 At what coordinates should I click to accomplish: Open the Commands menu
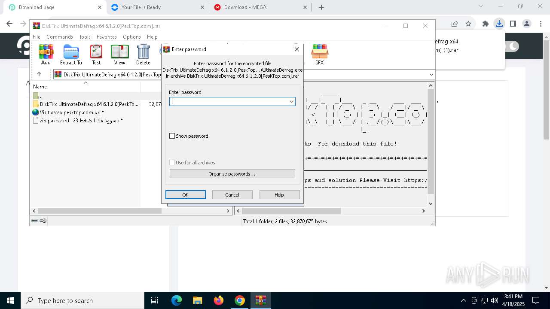click(x=60, y=37)
